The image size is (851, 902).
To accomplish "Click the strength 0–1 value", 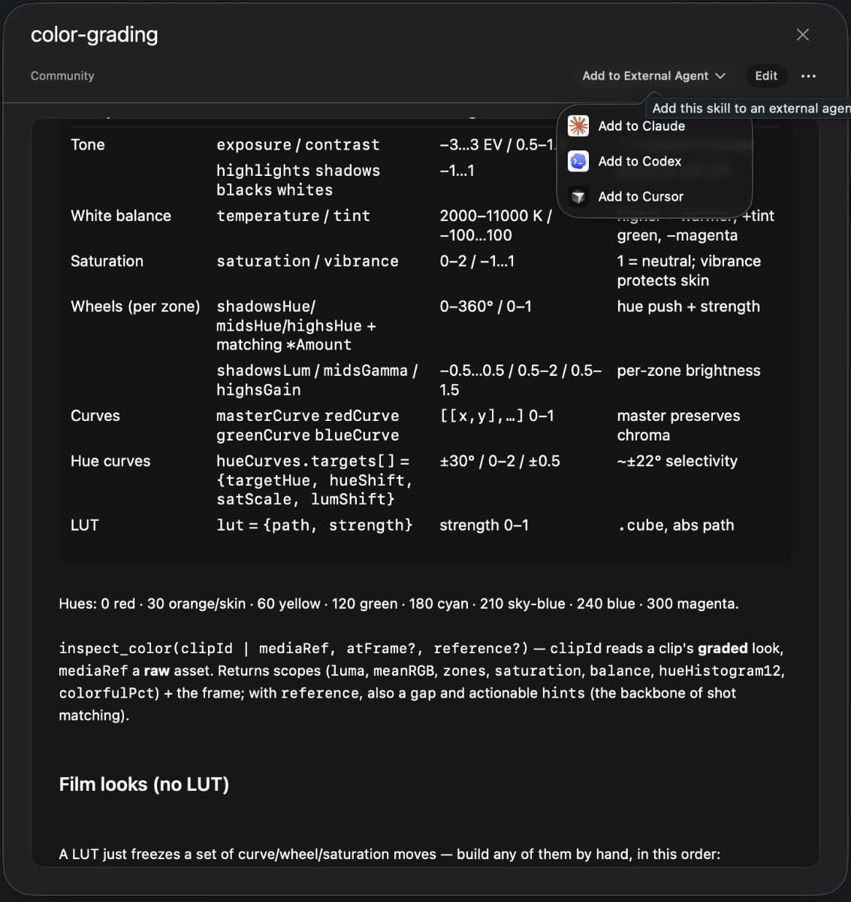I will click(484, 525).
